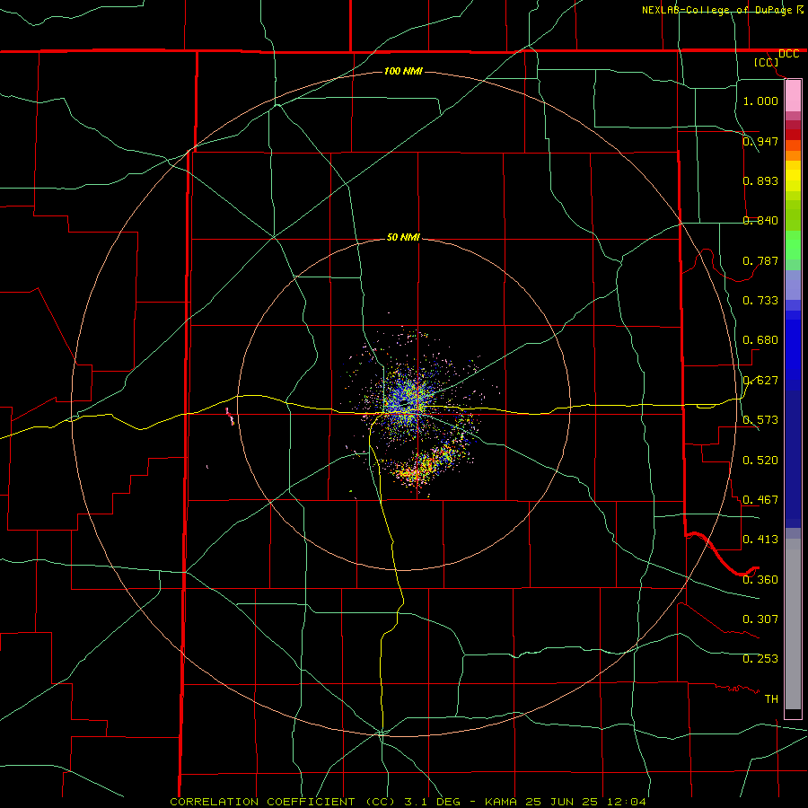Image resolution: width=808 pixels, height=808 pixels.
Task: Select the 0.840 scale value
Action: [x=760, y=220]
